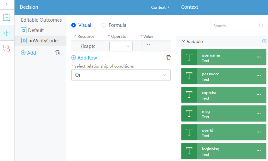The height and width of the screenshot is (161, 268).
Task: Click Add Row link
Action: [84, 58]
